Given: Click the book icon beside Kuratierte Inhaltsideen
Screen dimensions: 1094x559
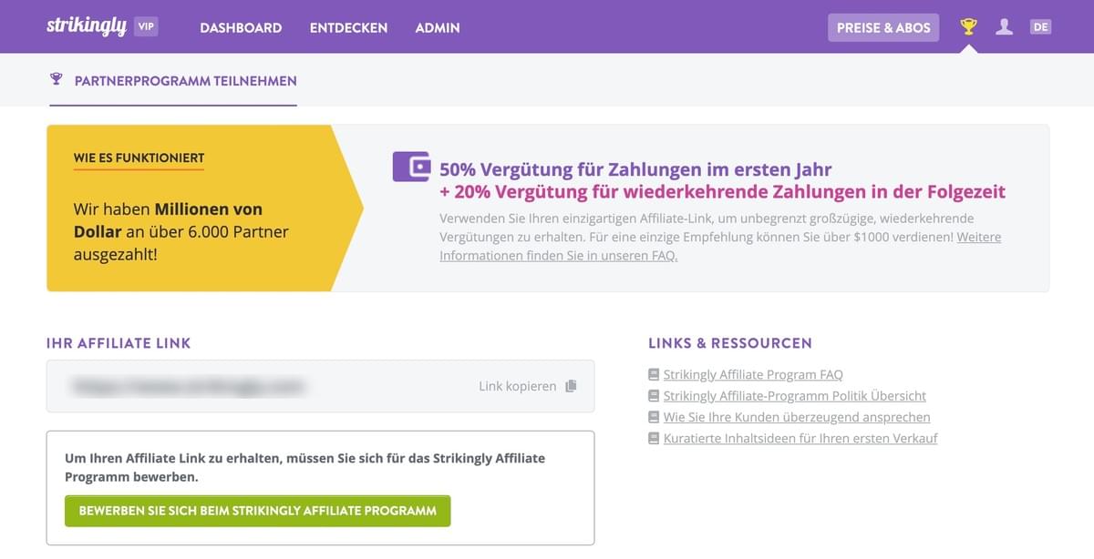Looking at the screenshot, I should [x=654, y=438].
